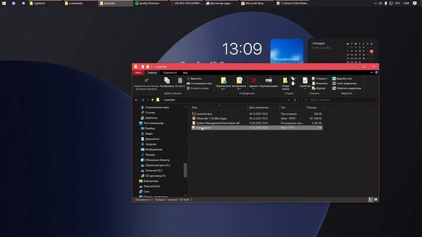Click Скопировать путь in the ribbon
The height and width of the screenshot is (237, 422).
[x=199, y=84]
